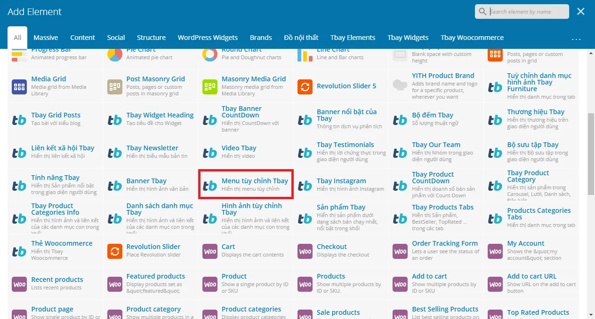Open the Brands tab
This screenshot has width=595, height=319.
[261, 38]
